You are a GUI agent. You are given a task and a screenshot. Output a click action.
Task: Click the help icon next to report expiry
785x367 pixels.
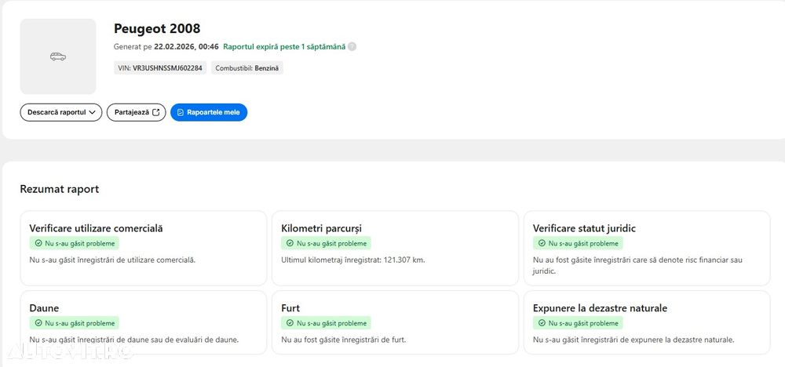coord(352,46)
